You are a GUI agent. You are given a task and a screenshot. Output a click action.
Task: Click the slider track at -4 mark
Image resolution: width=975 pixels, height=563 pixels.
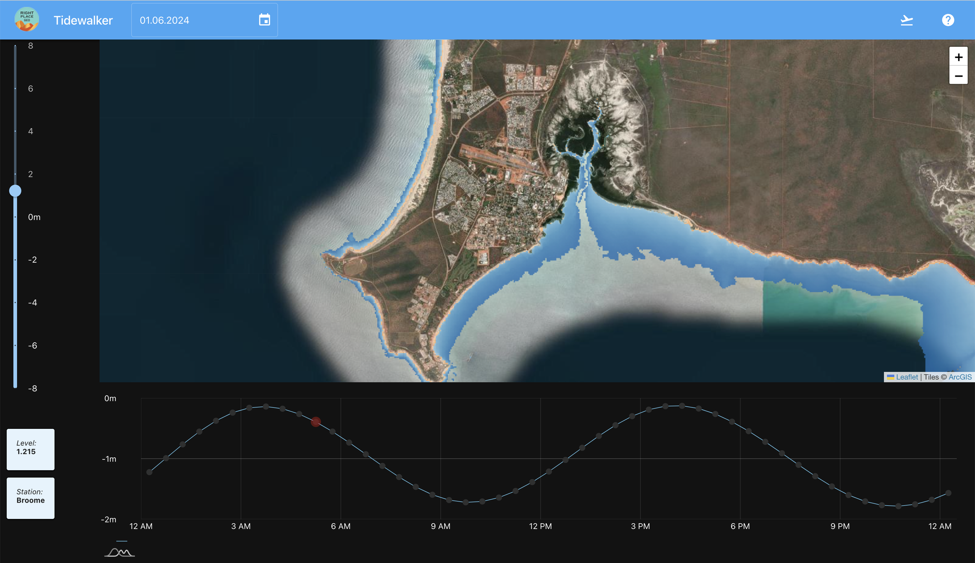click(15, 303)
